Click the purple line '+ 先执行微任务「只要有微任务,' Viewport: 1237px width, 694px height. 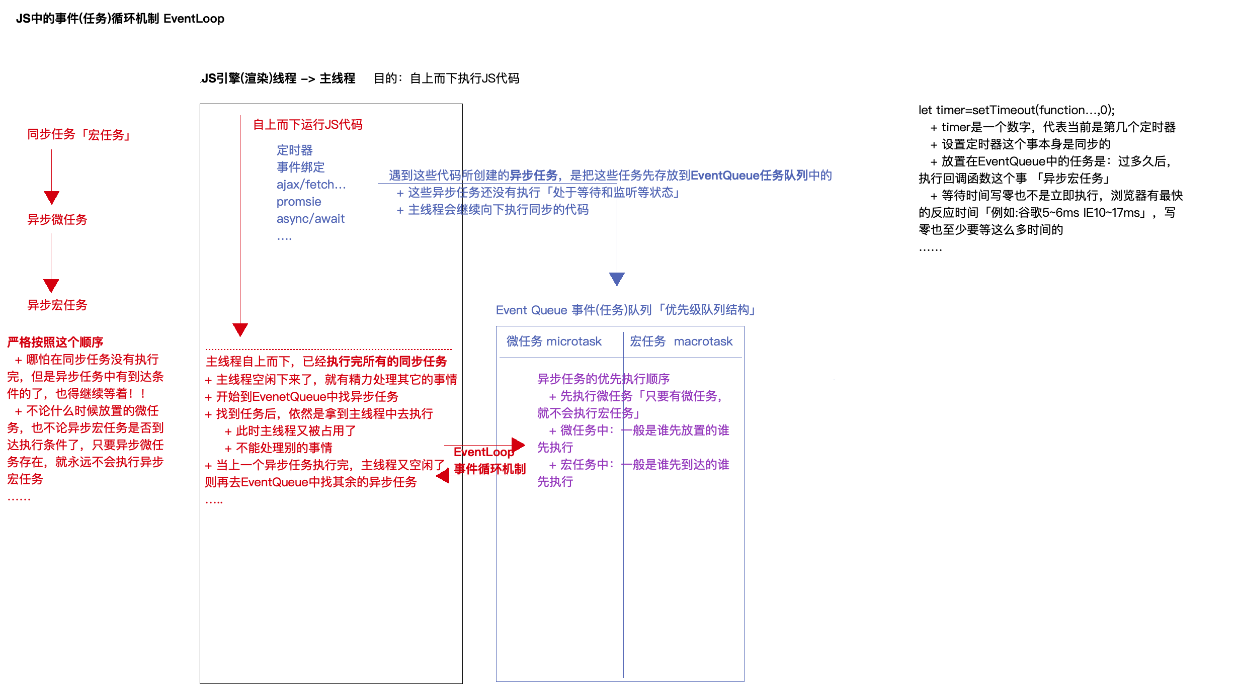(635, 396)
